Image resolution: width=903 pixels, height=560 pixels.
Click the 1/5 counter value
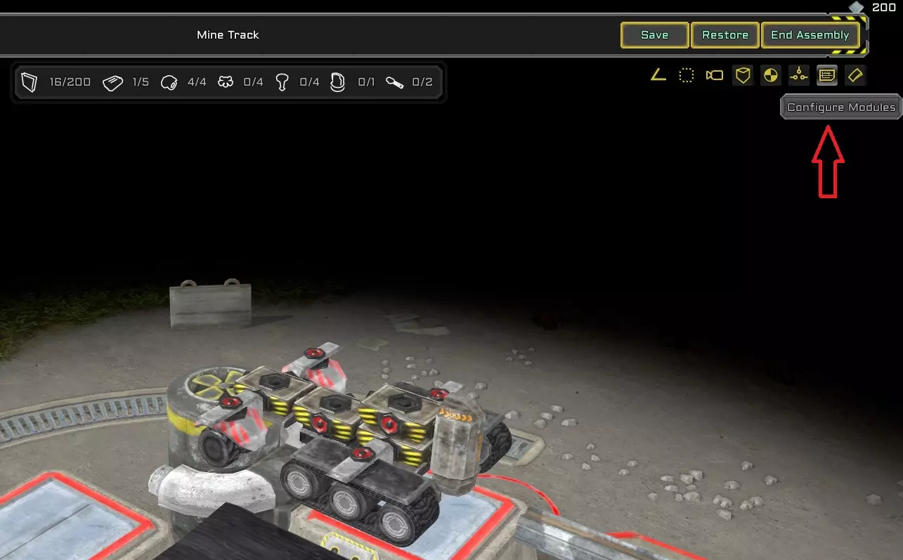pos(141,82)
